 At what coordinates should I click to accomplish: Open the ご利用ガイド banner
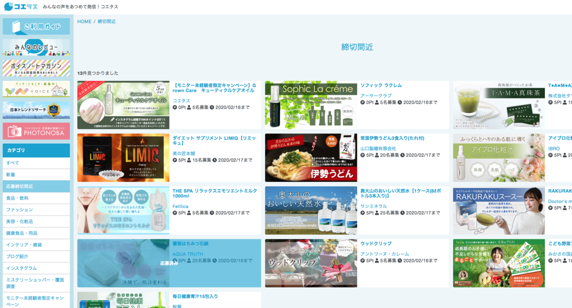pos(36,26)
